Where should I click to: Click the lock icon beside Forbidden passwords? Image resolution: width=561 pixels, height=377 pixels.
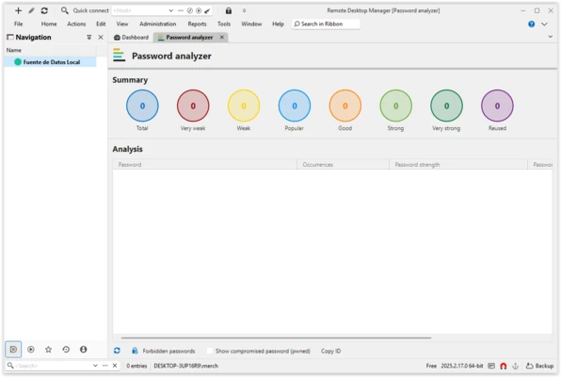pos(135,351)
